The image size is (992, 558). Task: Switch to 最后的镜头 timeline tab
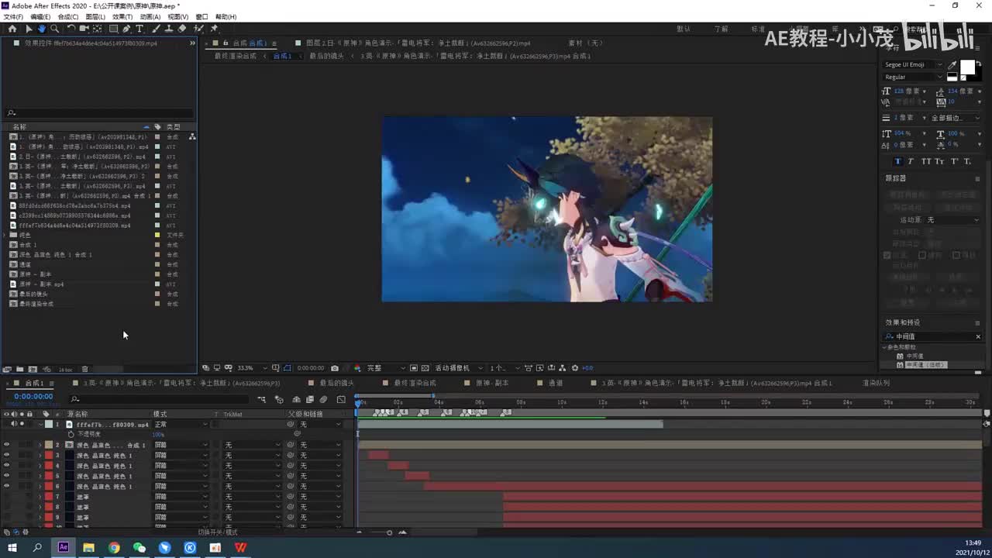point(336,383)
